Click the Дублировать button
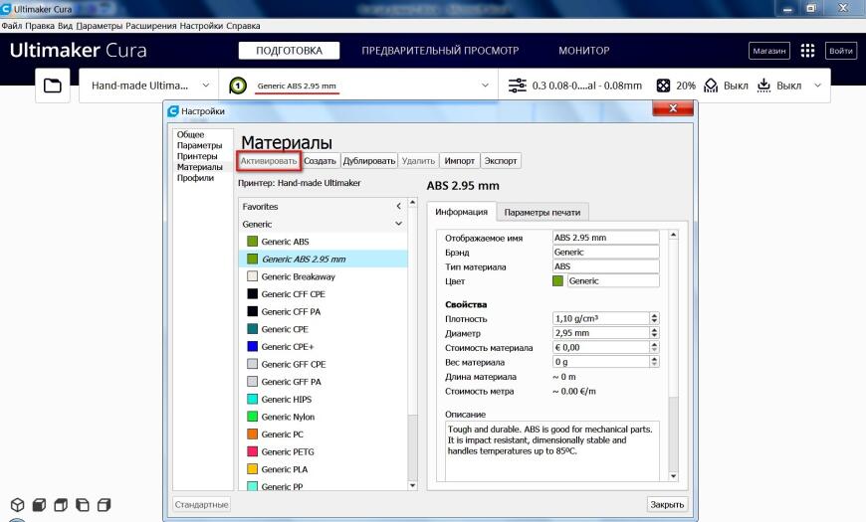 [369, 160]
